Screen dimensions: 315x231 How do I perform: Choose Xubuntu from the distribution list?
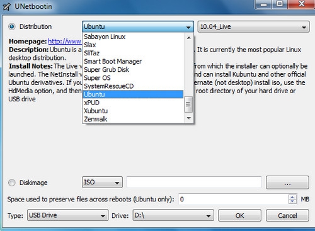[133, 111]
